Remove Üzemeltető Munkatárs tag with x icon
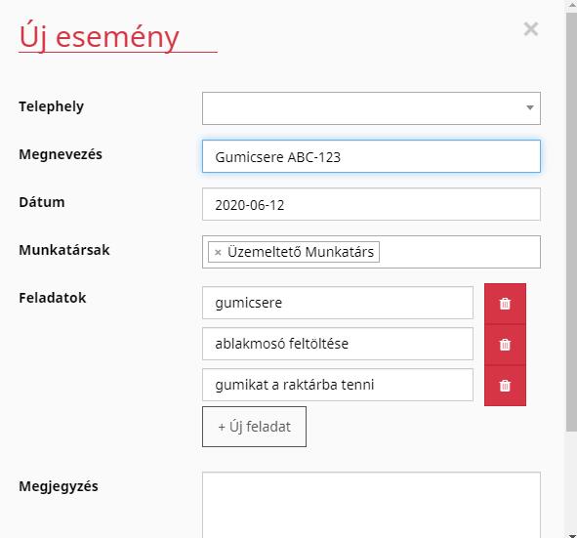Viewport: 577px width, 538px height. click(x=218, y=252)
